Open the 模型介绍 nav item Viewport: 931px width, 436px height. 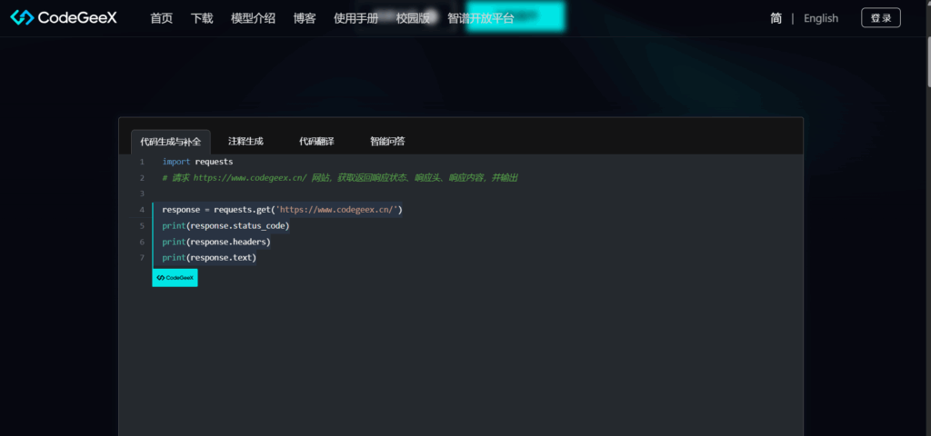[253, 18]
